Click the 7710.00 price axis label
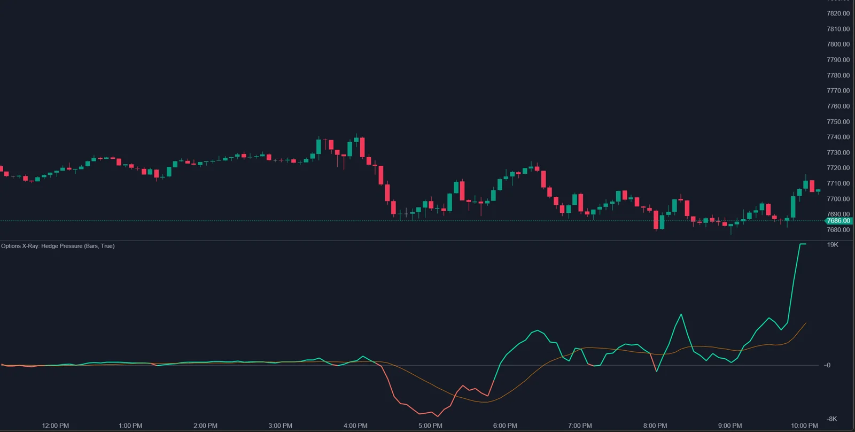The width and height of the screenshot is (855, 432). coord(838,183)
